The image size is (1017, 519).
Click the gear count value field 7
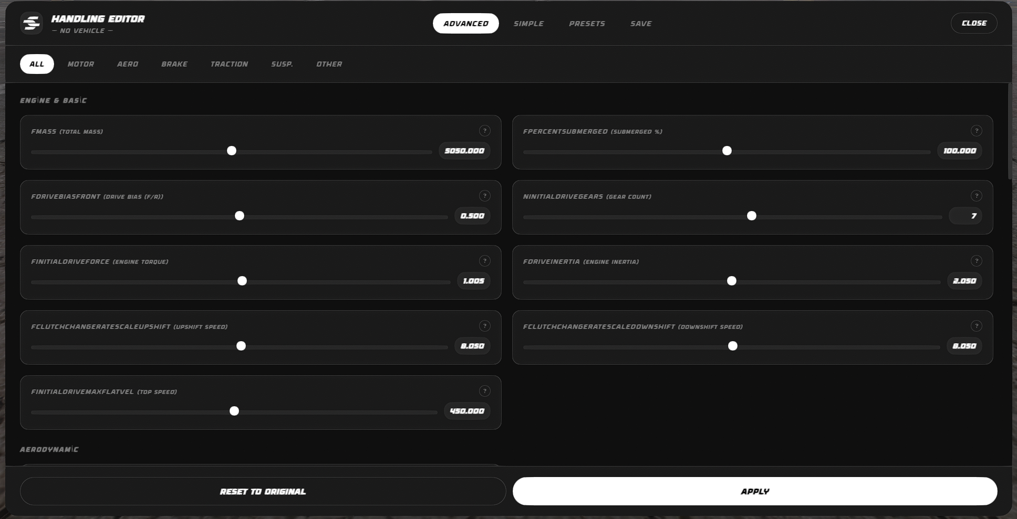[966, 216]
